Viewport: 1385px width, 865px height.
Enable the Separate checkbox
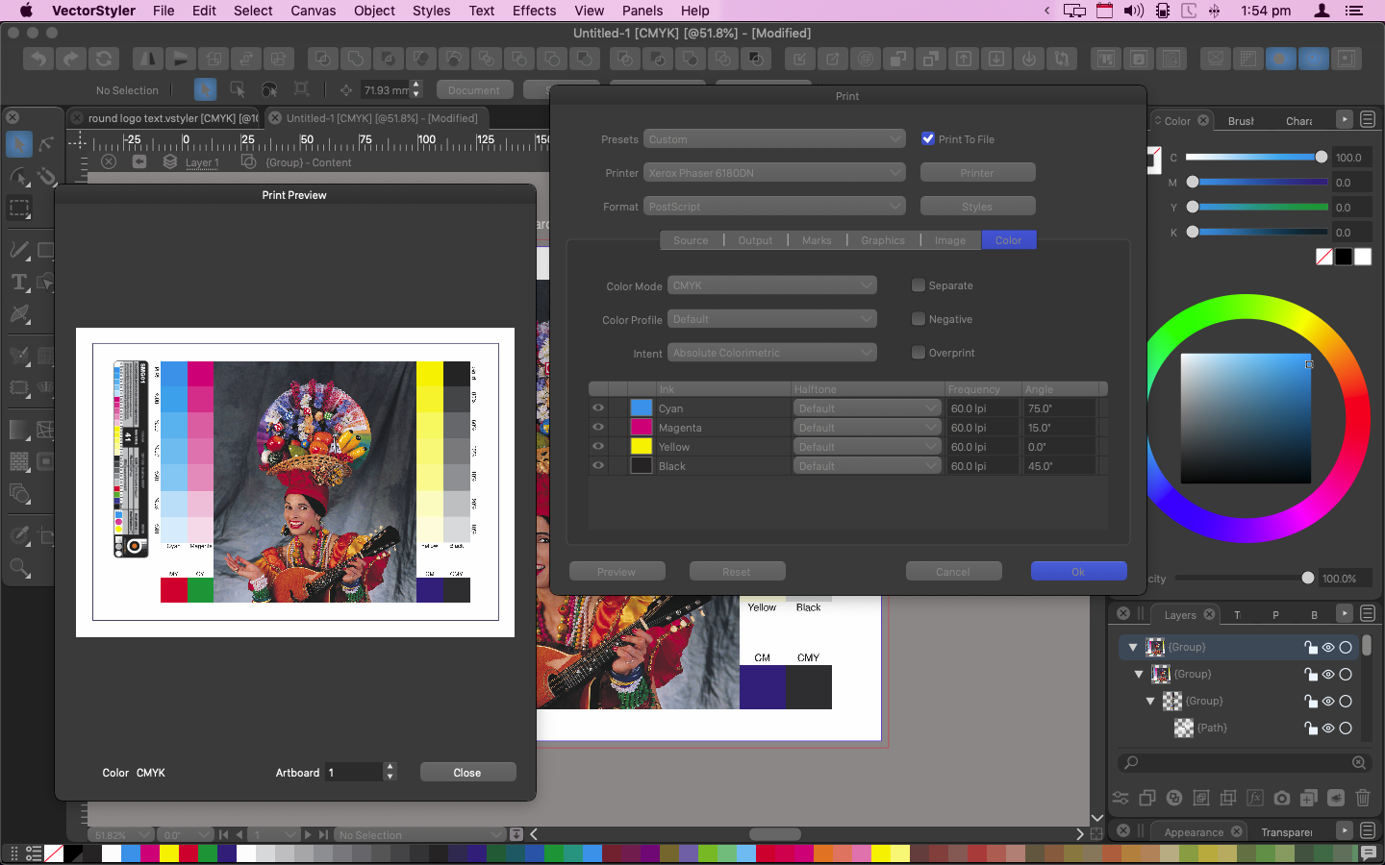point(919,285)
